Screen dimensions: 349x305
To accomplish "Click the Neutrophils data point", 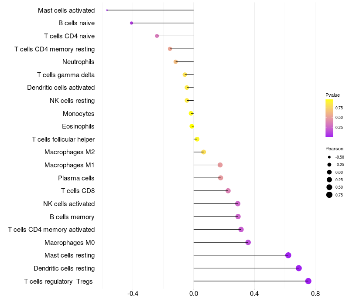I will (176, 62).
